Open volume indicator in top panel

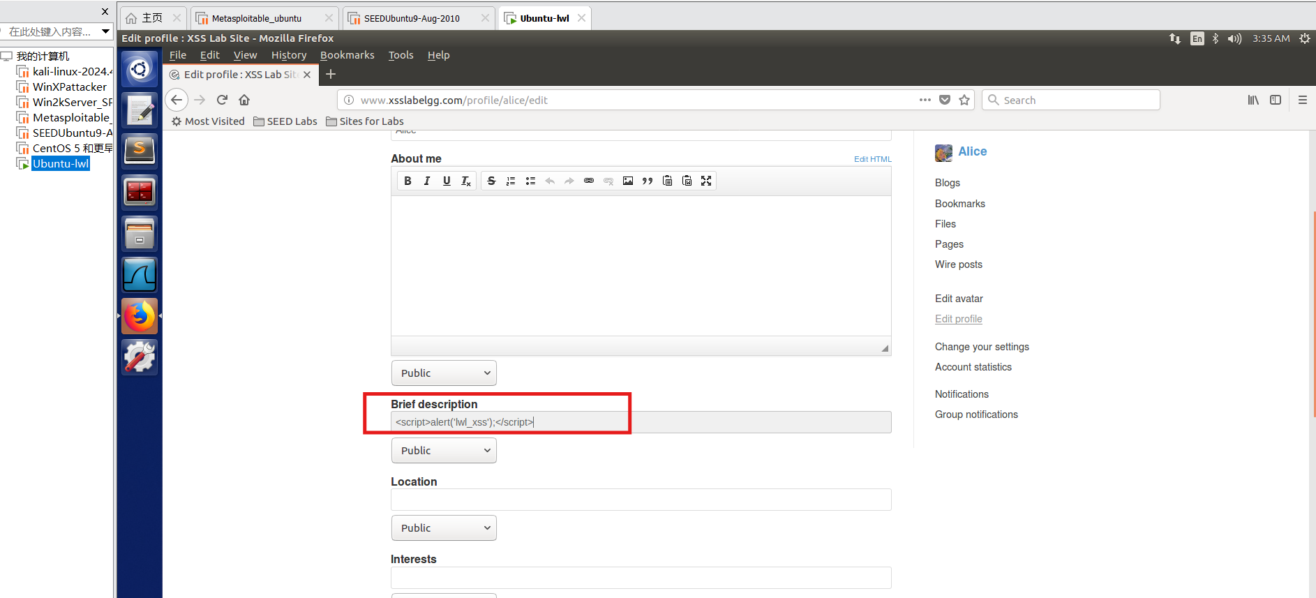click(1234, 38)
